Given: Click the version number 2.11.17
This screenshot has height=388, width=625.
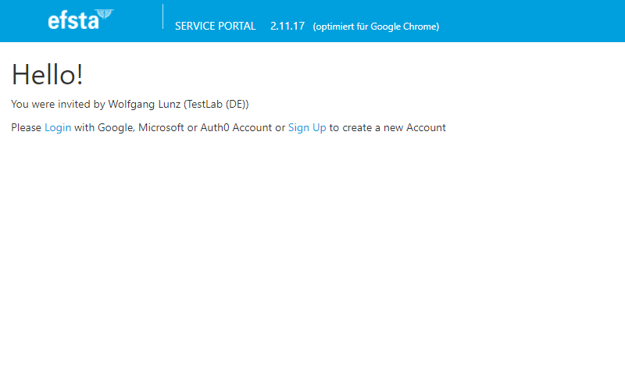Looking at the screenshot, I should [x=287, y=27].
